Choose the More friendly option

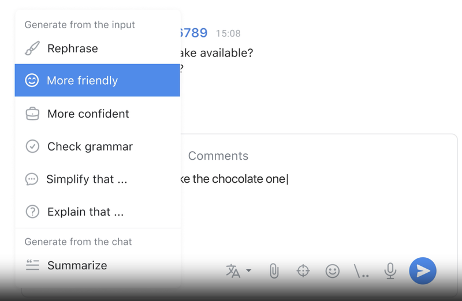coord(82,81)
